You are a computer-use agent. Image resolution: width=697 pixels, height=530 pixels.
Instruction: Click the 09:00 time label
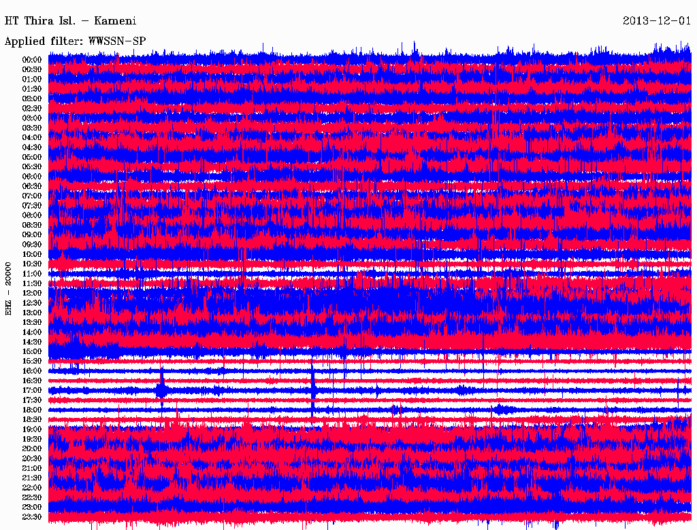[x=32, y=235]
